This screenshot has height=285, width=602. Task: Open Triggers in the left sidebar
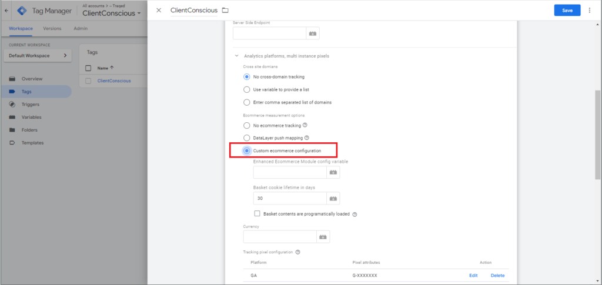click(x=30, y=104)
